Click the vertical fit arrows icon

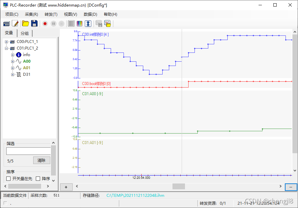pyautogui.click(x=88, y=24)
